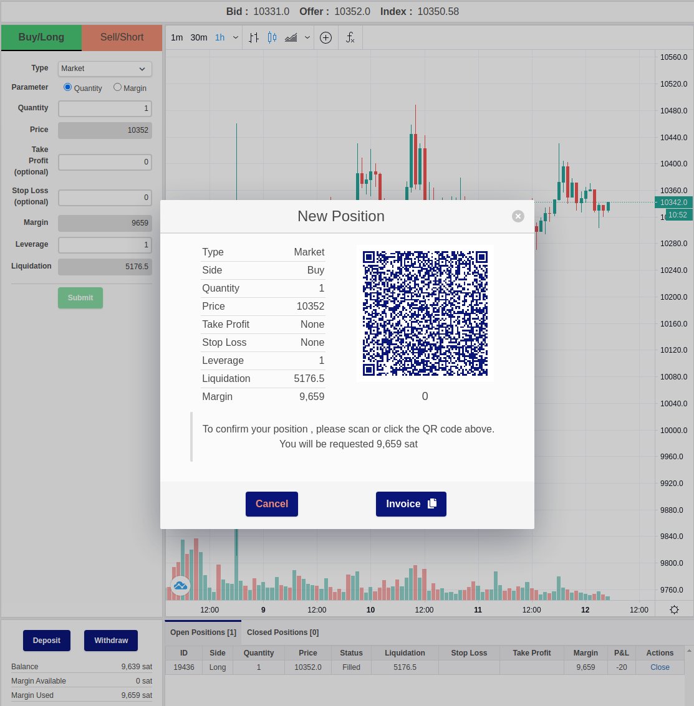694x706 pixels.
Task: Click the compare or add symbol icon
Action: (326, 37)
